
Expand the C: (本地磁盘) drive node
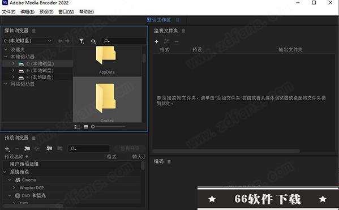pos(13,63)
